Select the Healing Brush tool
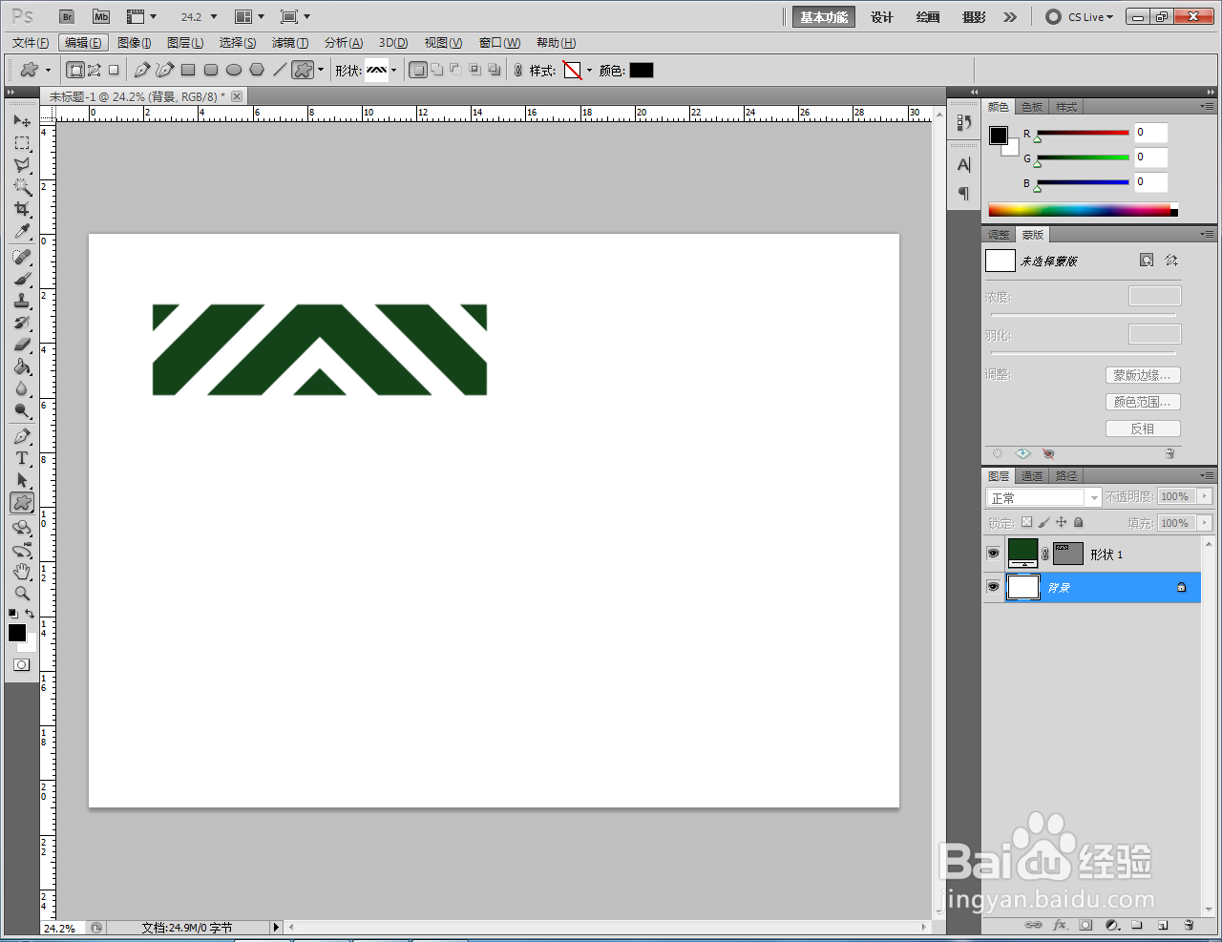The height and width of the screenshot is (942, 1222). (x=22, y=257)
